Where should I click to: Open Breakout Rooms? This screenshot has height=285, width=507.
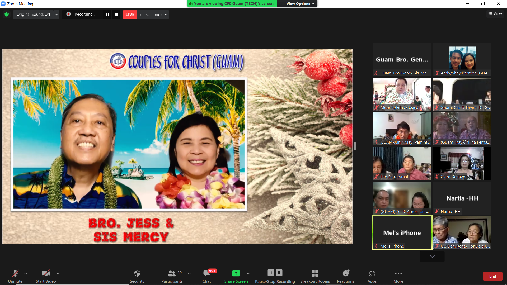point(315,276)
